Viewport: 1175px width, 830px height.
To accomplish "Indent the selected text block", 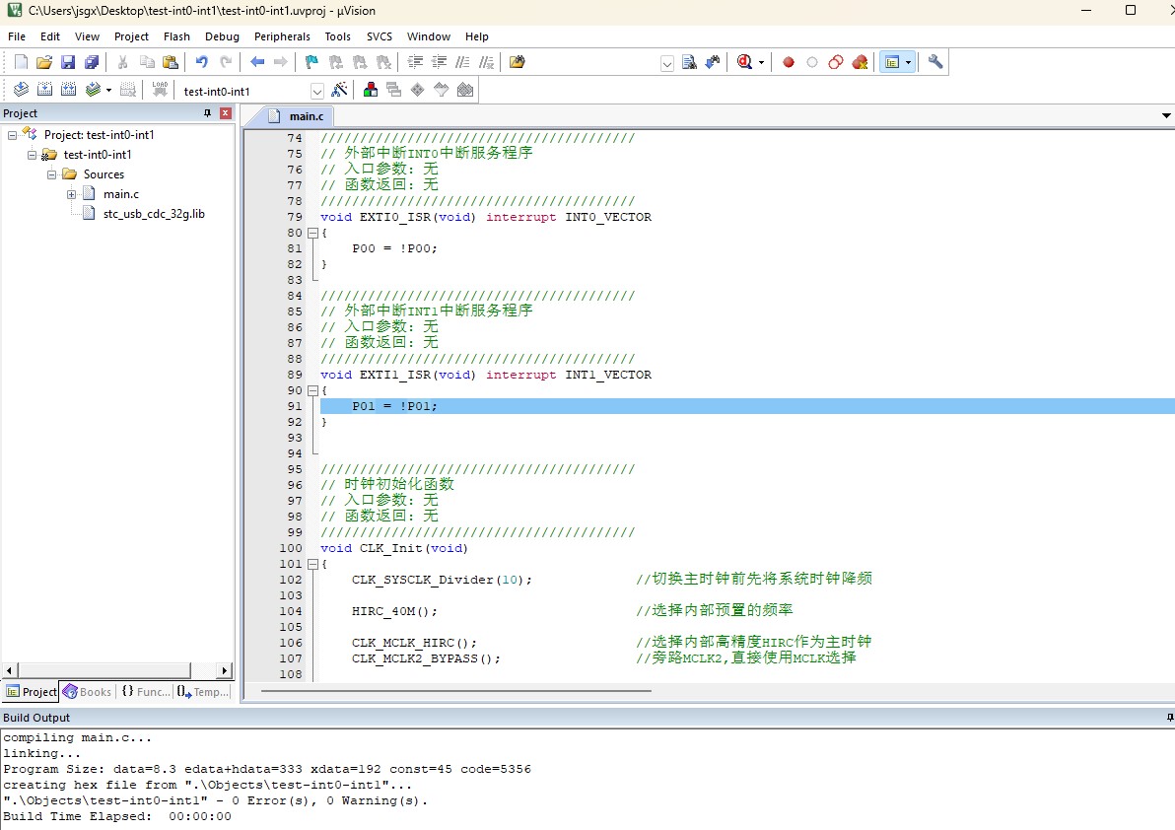I will tap(415, 62).
